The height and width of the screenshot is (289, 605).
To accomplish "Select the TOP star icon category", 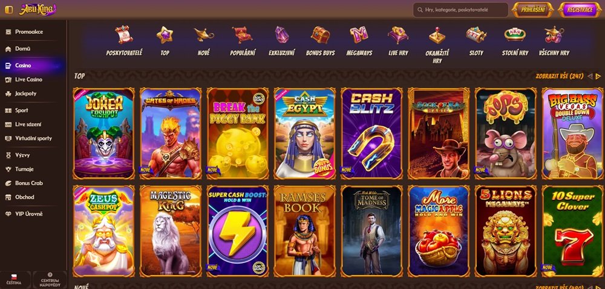I will coord(165,34).
